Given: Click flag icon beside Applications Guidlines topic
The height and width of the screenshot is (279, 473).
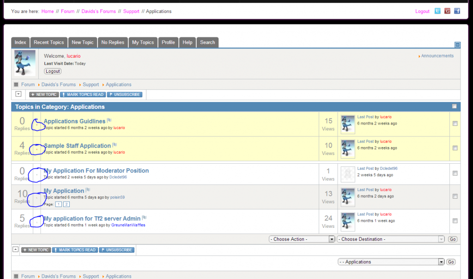Looking at the screenshot, I should [109, 121].
